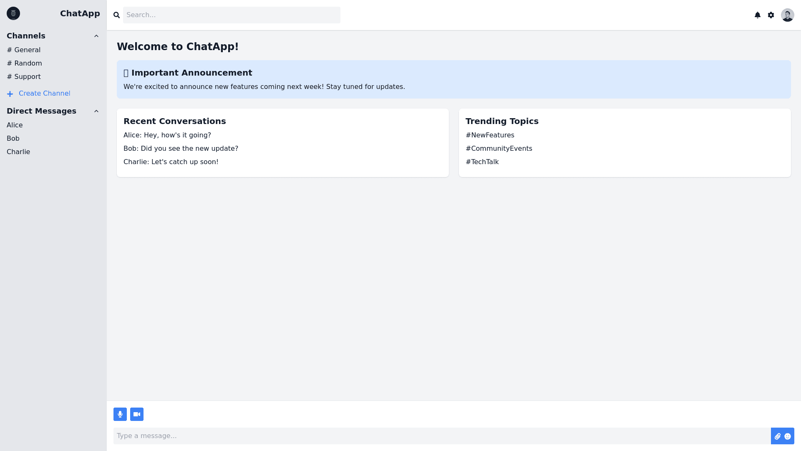Open the # General channel
801x451 pixels.
point(24,50)
